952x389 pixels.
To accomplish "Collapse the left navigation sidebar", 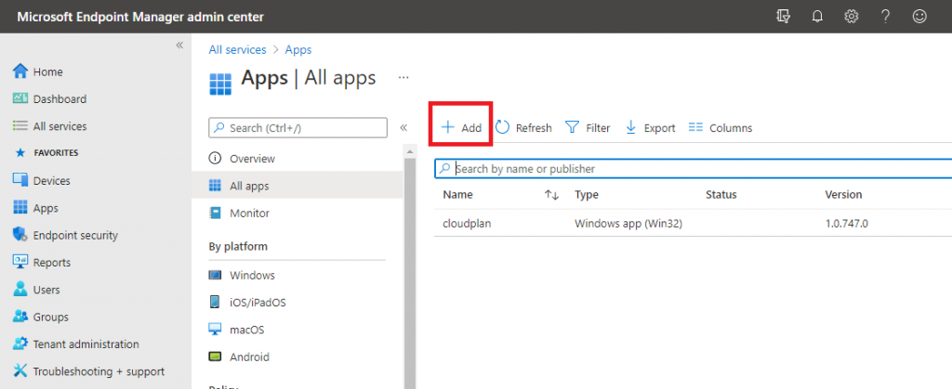I will coord(179,45).
